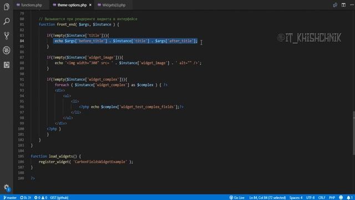The height and width of the screenshot is (200, 355).
Task: Click the closing ?> tag on line 109
Action: tap(33, 178)
